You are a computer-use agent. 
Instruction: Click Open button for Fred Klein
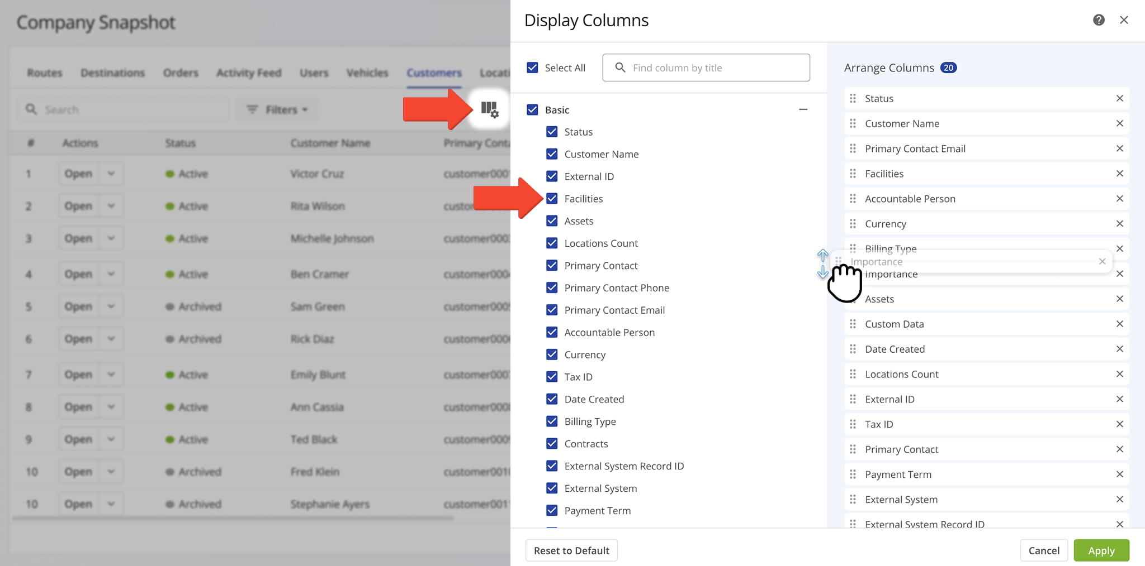78,472
